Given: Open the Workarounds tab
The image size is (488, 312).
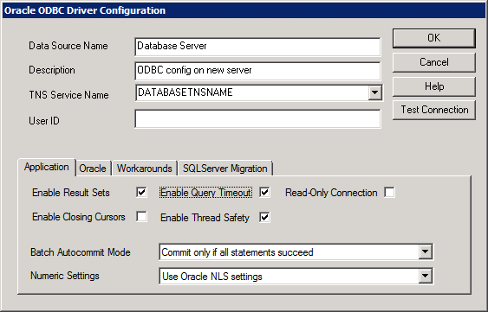Looking at the screenshot, I should pyautogui.click(x=145, y=169).
